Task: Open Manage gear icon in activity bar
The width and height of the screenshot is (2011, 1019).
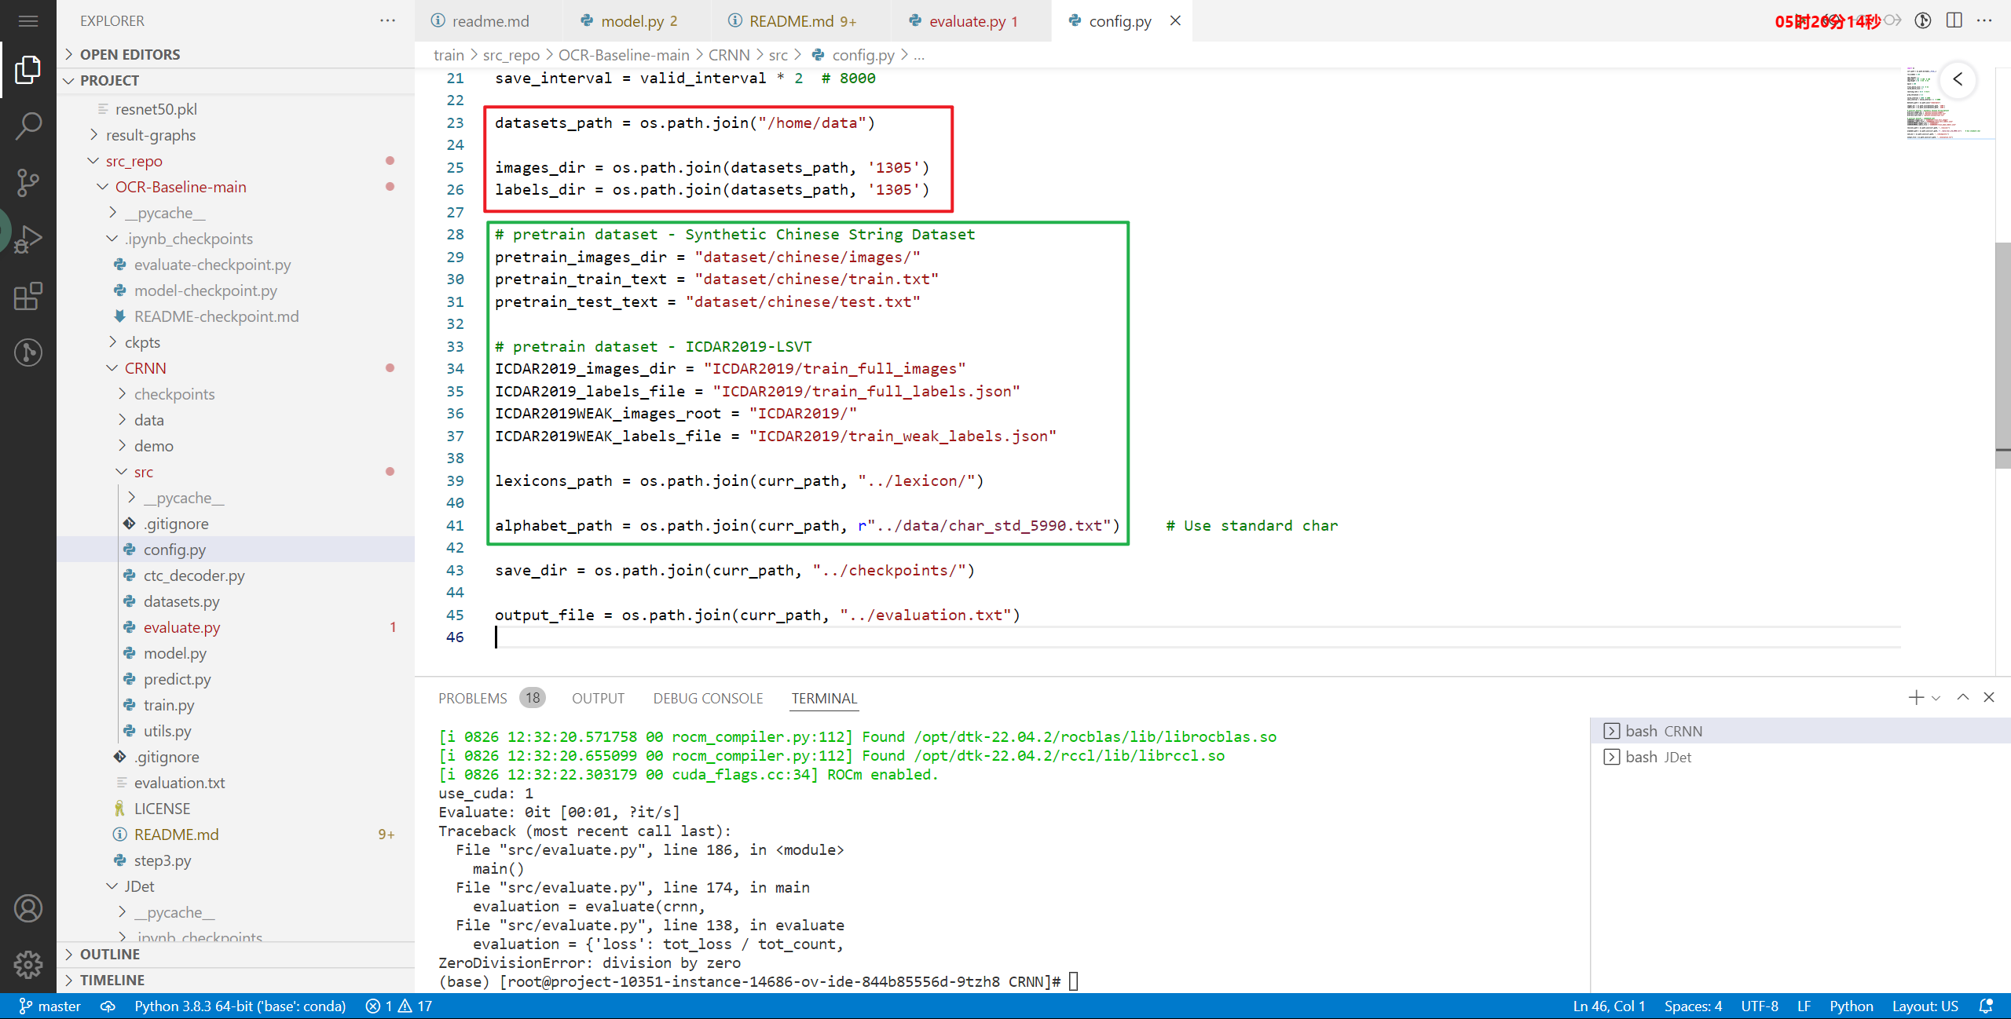Action: coord(28,964)
